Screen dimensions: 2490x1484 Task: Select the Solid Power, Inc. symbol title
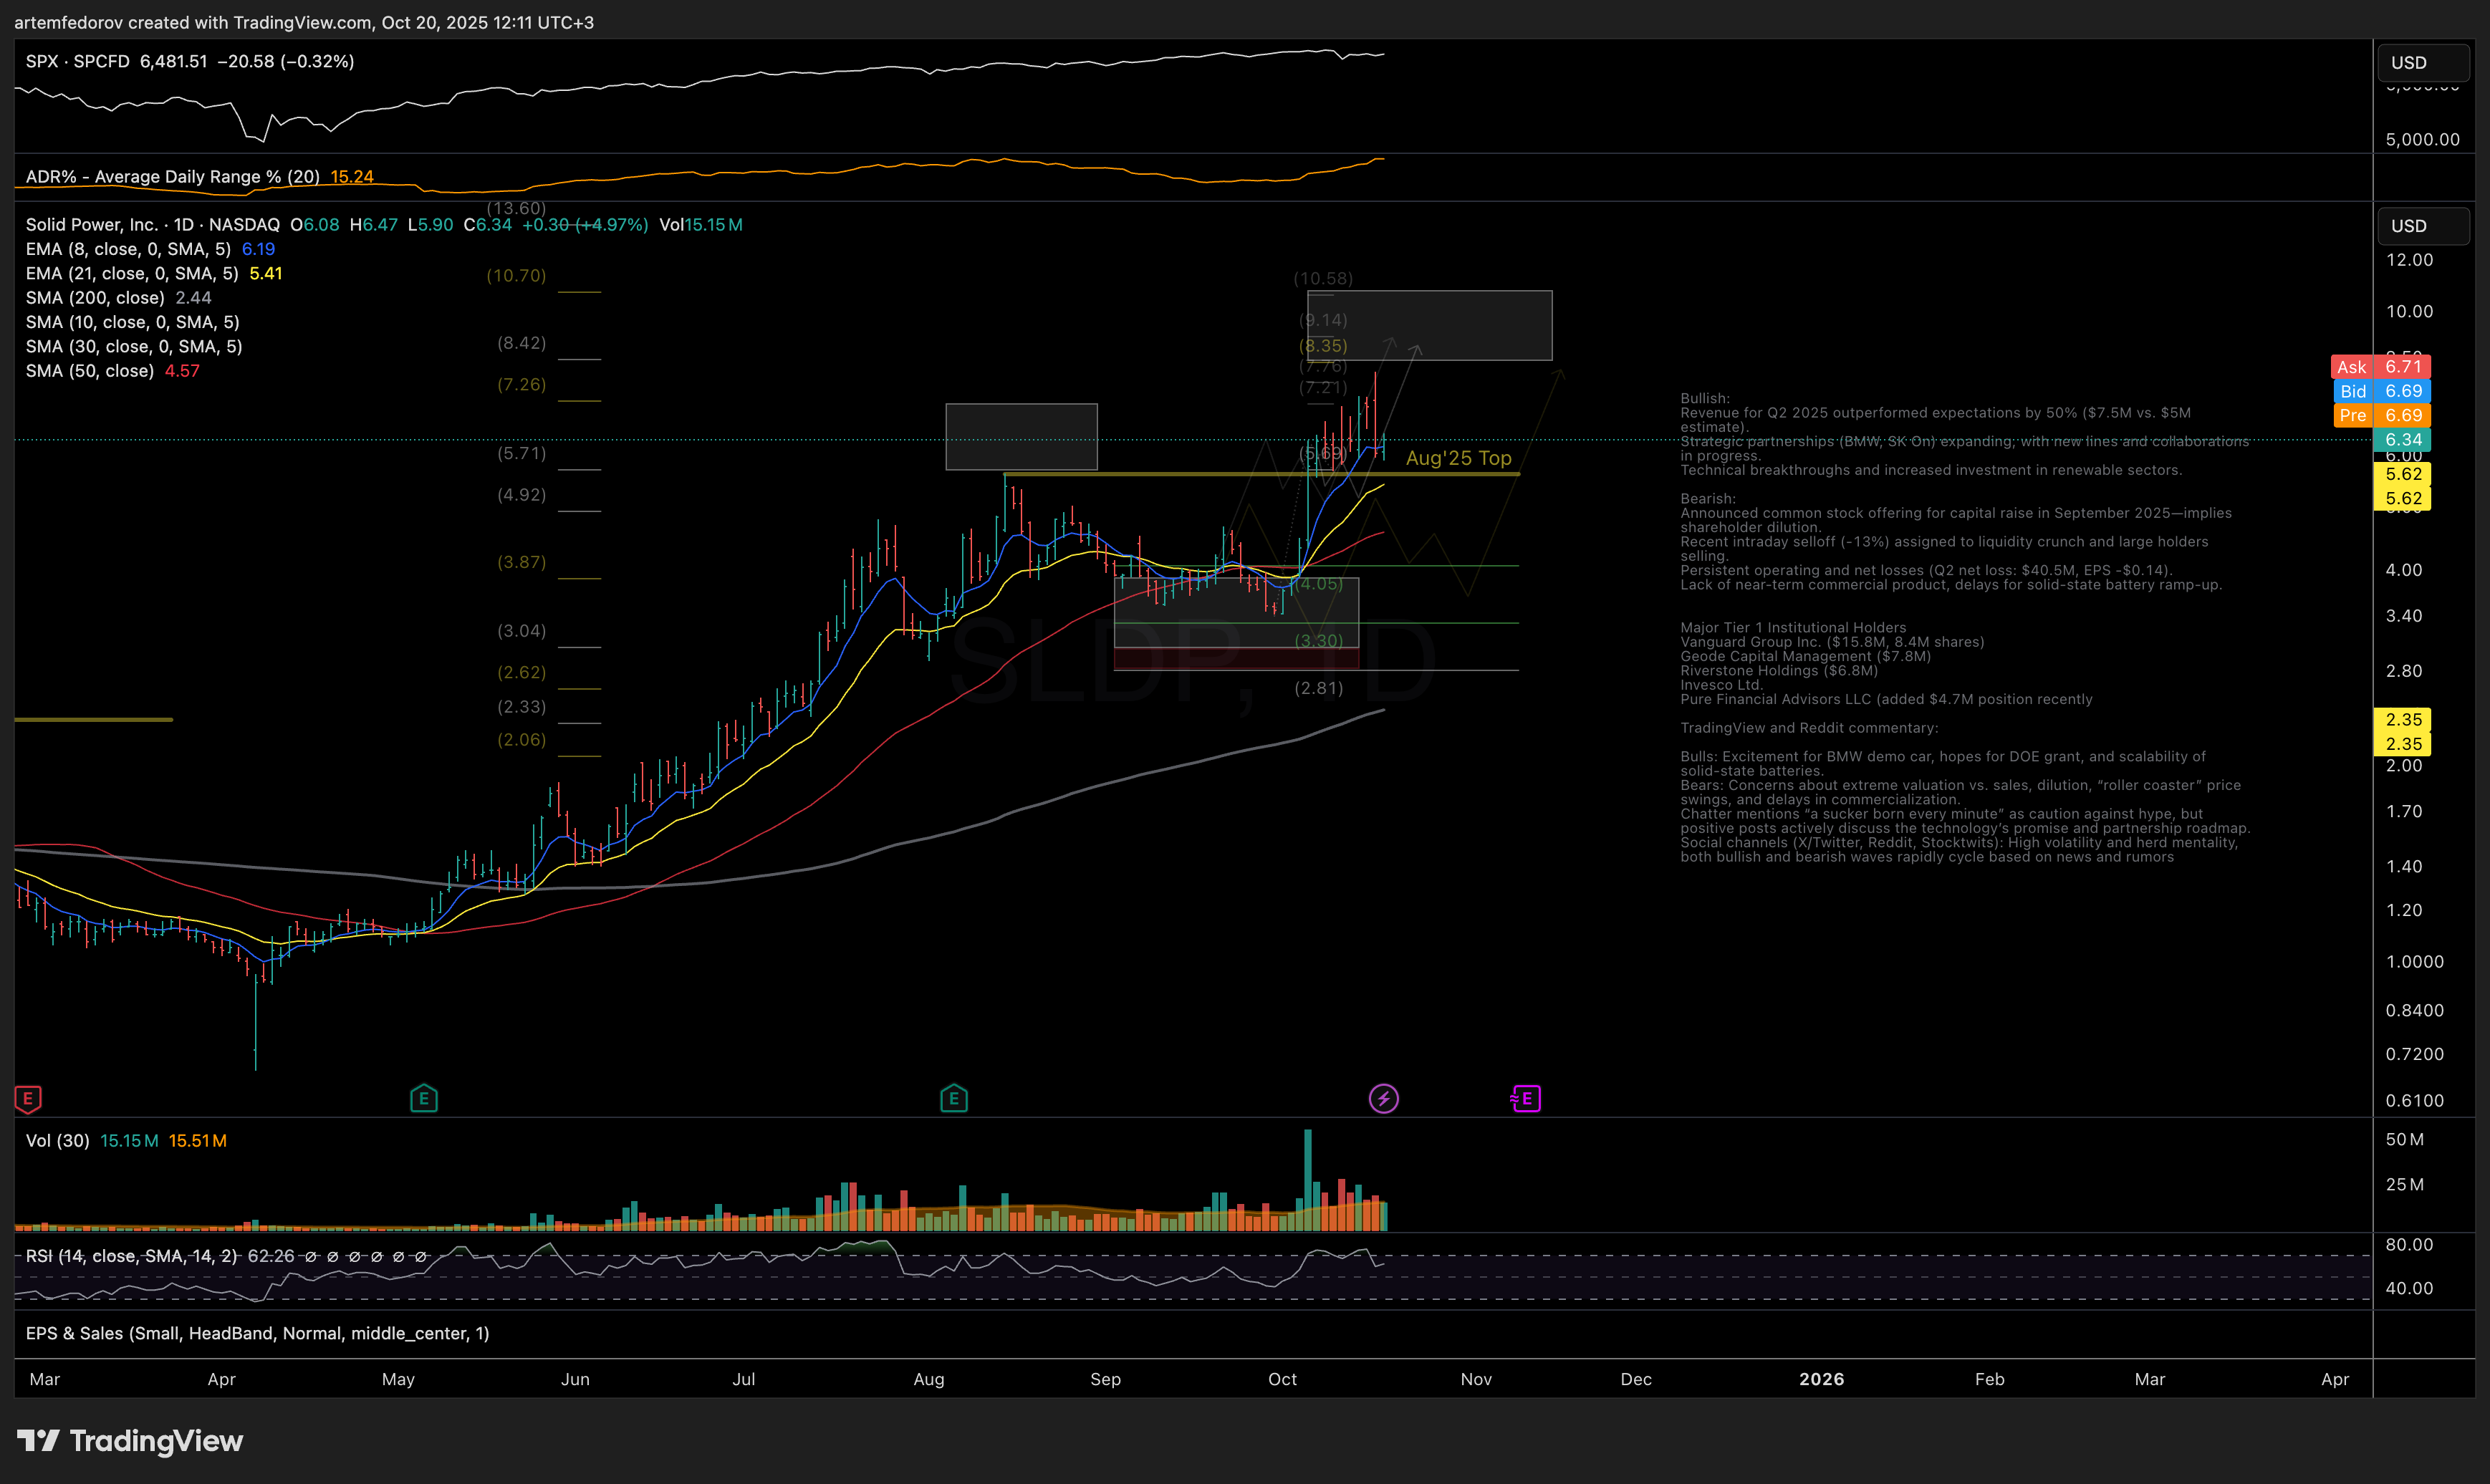pyautogui.click(x=153, y=225)
